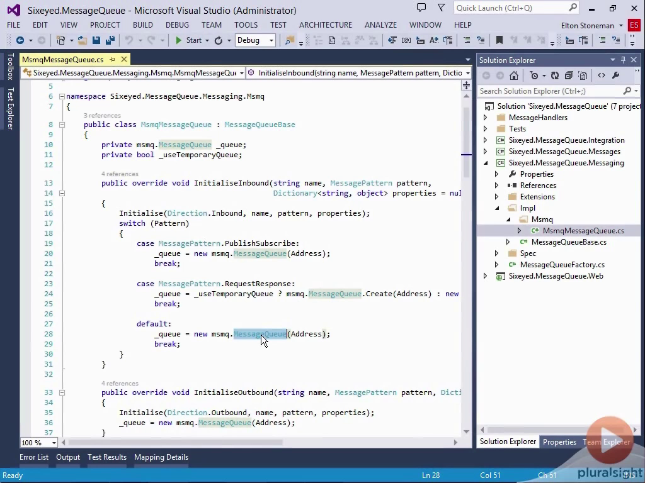The image size is (645, 483).
Task: Select MessageQueueFactory.cs in Solution Explorer
Action: point(562,265)
